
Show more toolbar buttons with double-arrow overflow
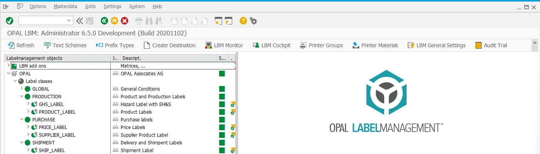tap(535, 43)
